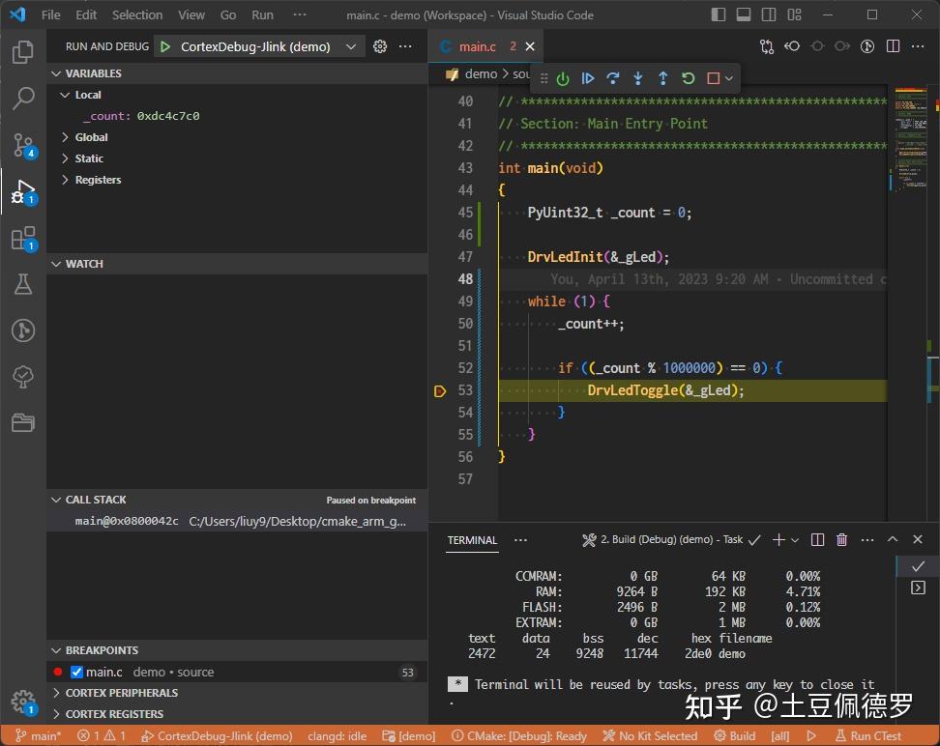Expand the CORTEX PERIPHERALS panel
940x746 pixels.
(121, 693)
